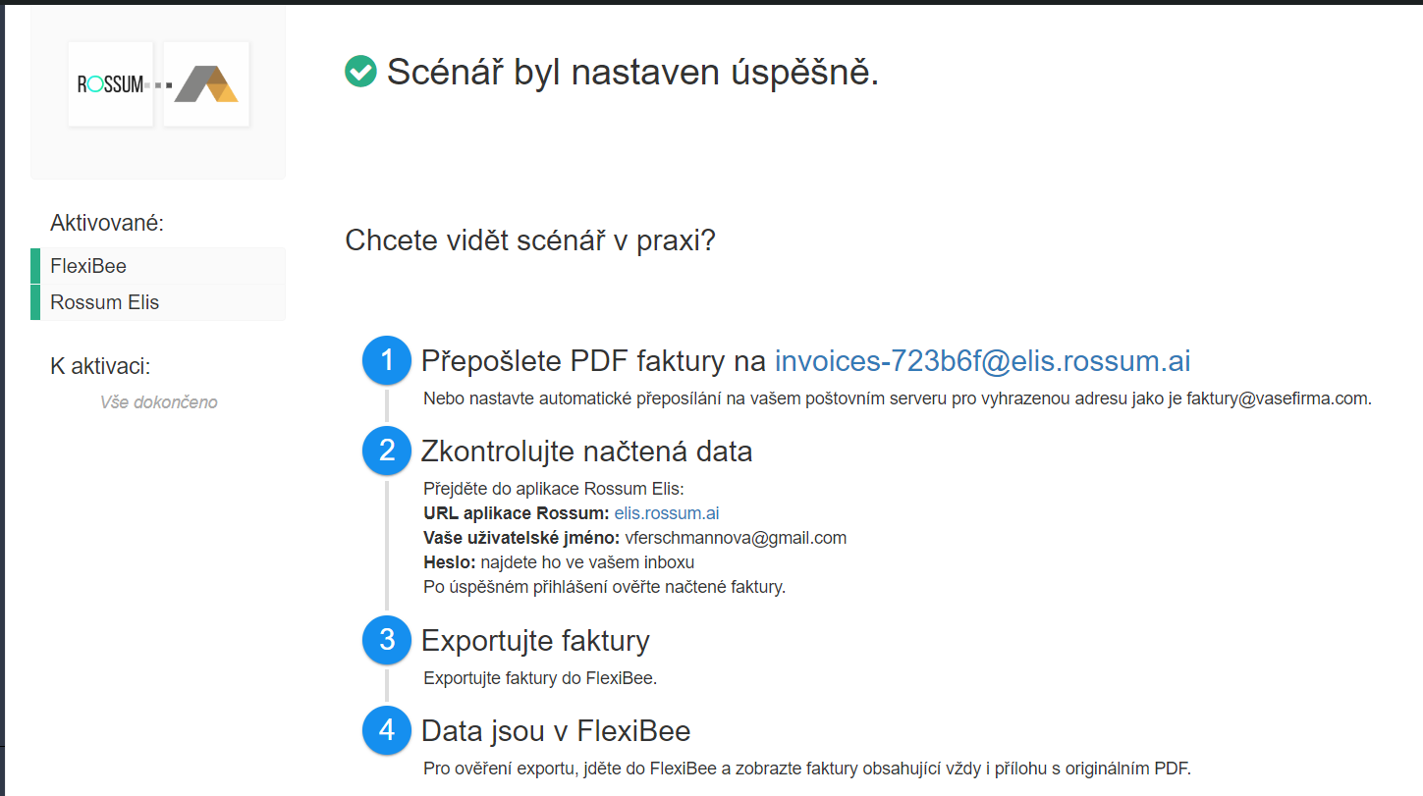Click the step 3 blue circle
The image size is (1423, 796).
388,641
